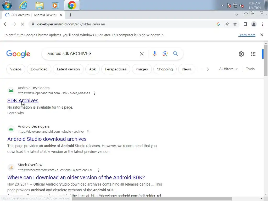Start voice search with microphone
This screenshot has height=201, width=268.
pyautogui.click(x=154, y=54)
